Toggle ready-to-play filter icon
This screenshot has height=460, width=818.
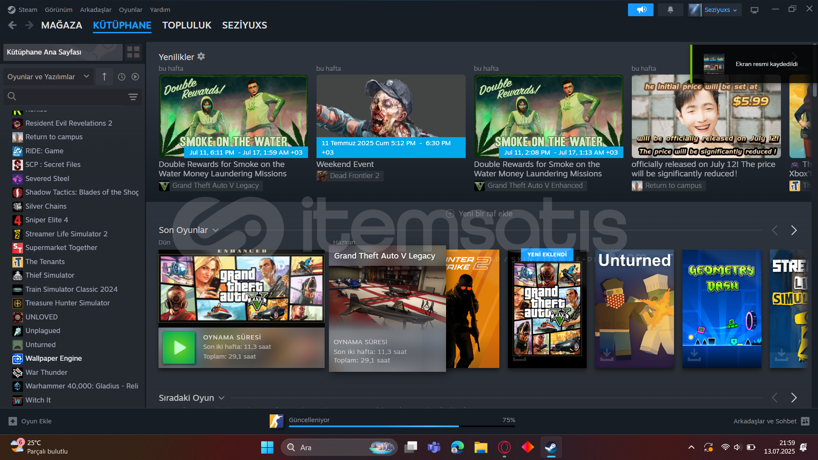(x=135, y=77)
